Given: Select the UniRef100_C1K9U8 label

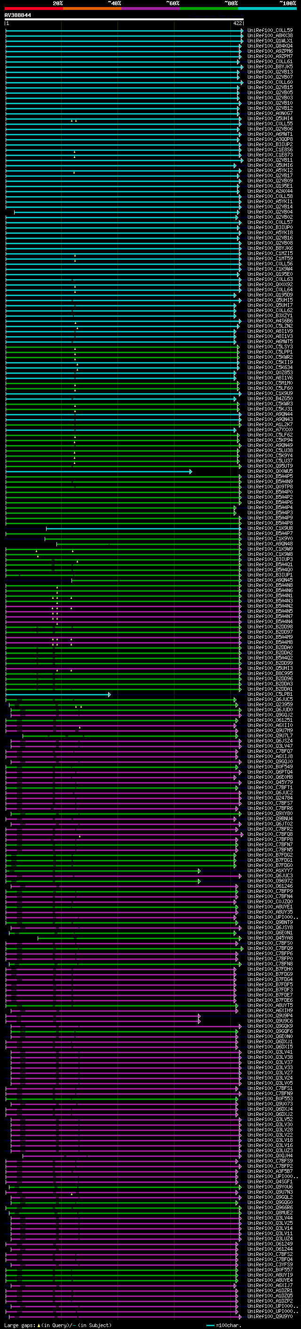Looking at the screenshot, I should click(270, 528).
